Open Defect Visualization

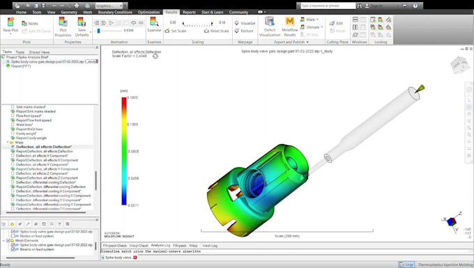pos(270,27)
